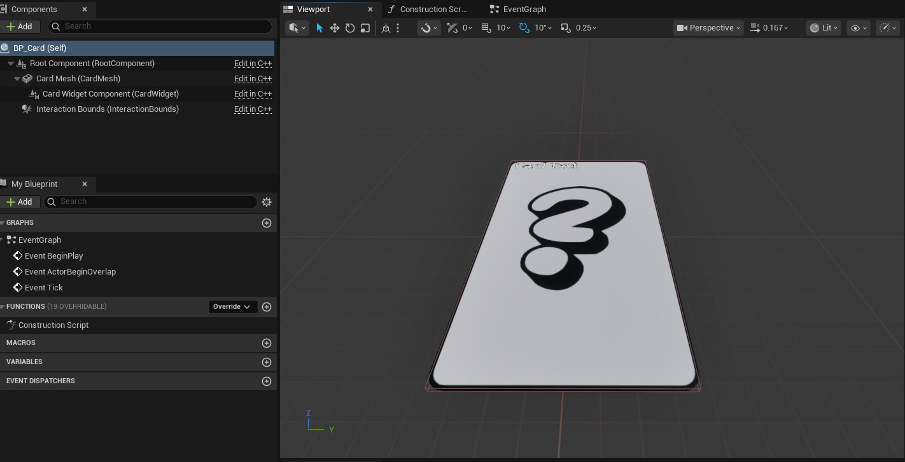Click Edit in C++ for Card Mesh

pyautogui.click(x=253, y=79)
